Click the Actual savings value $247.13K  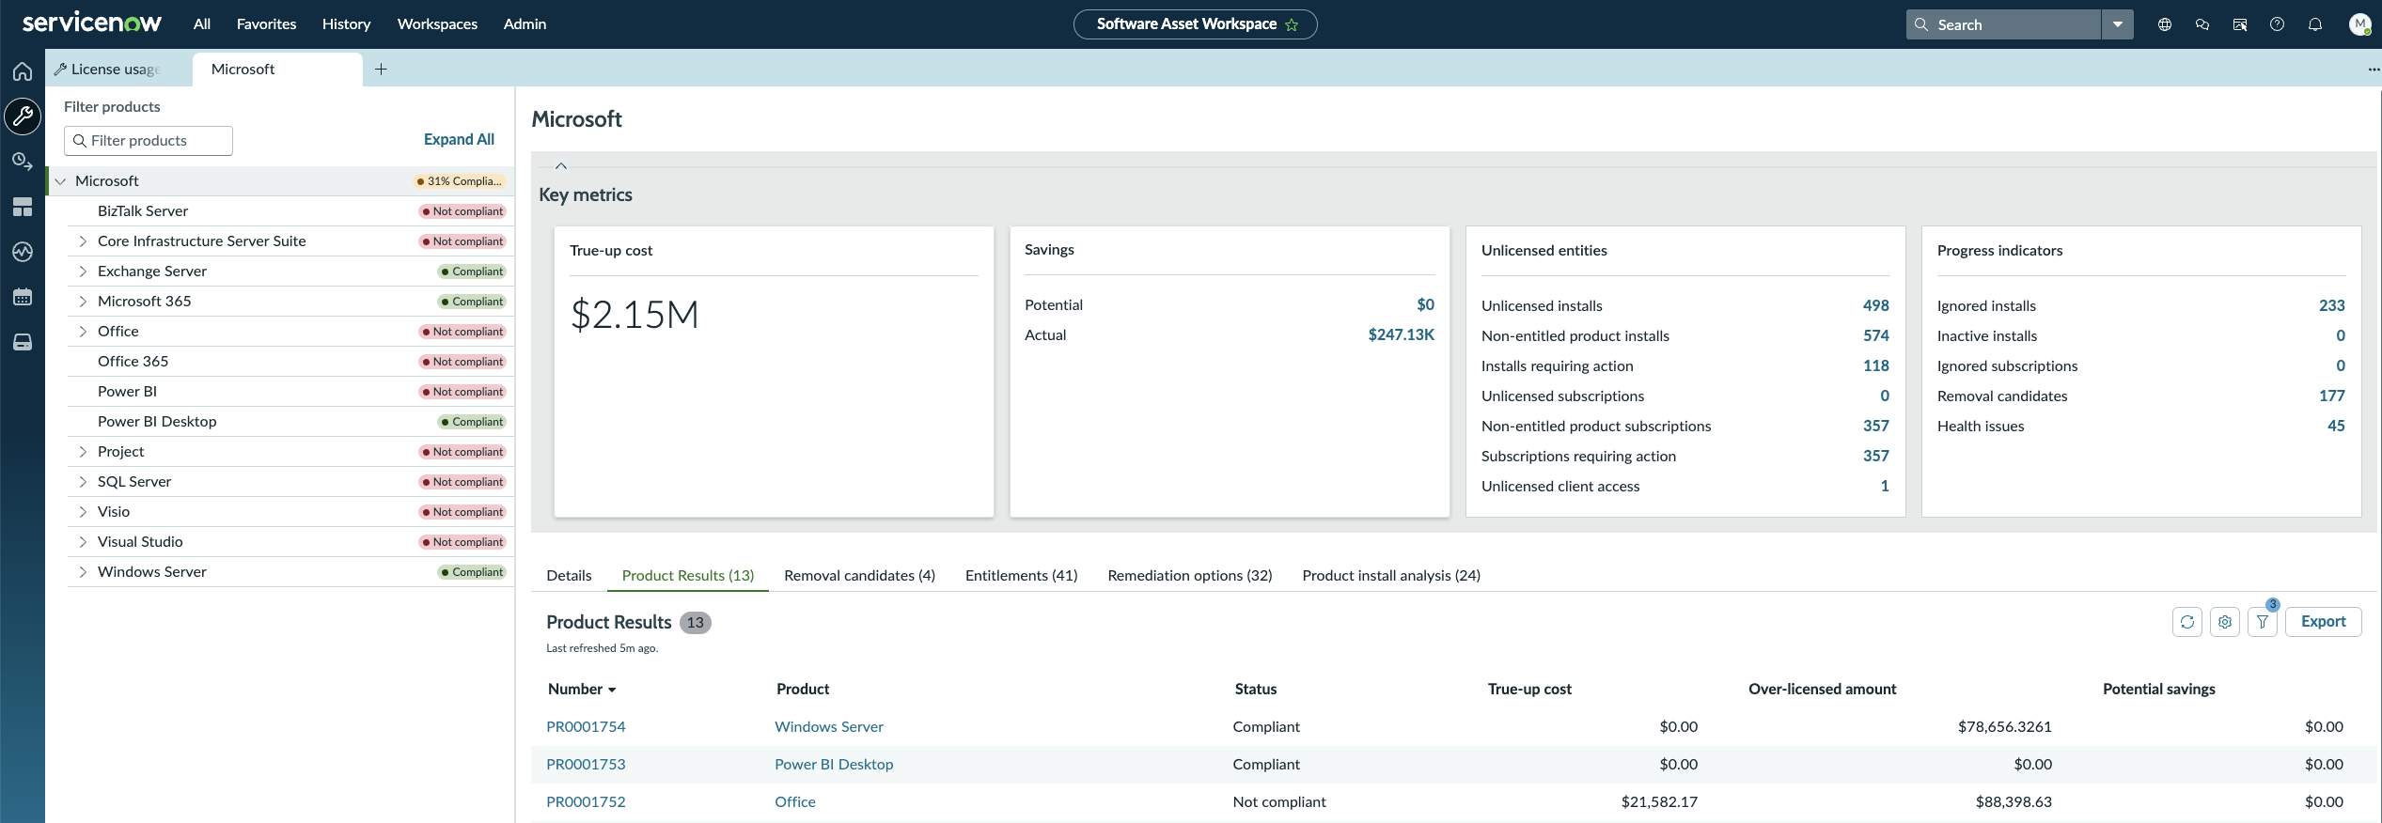coord(1402,334)
